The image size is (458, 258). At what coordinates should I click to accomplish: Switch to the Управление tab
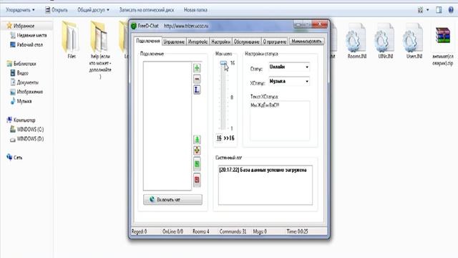click(174, 42)
